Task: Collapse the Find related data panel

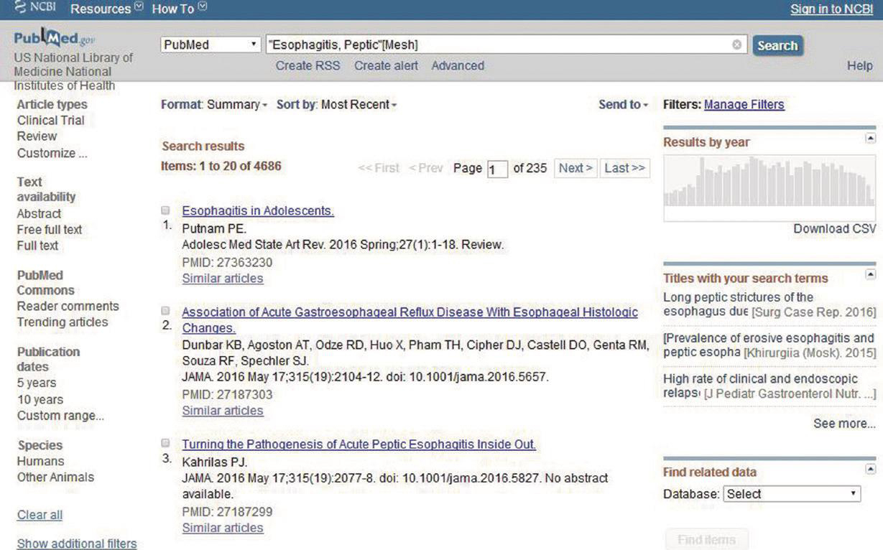Action: (870, 469)
